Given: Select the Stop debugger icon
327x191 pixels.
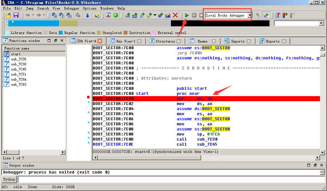Looking at the screenshot, I should (201, 15).
